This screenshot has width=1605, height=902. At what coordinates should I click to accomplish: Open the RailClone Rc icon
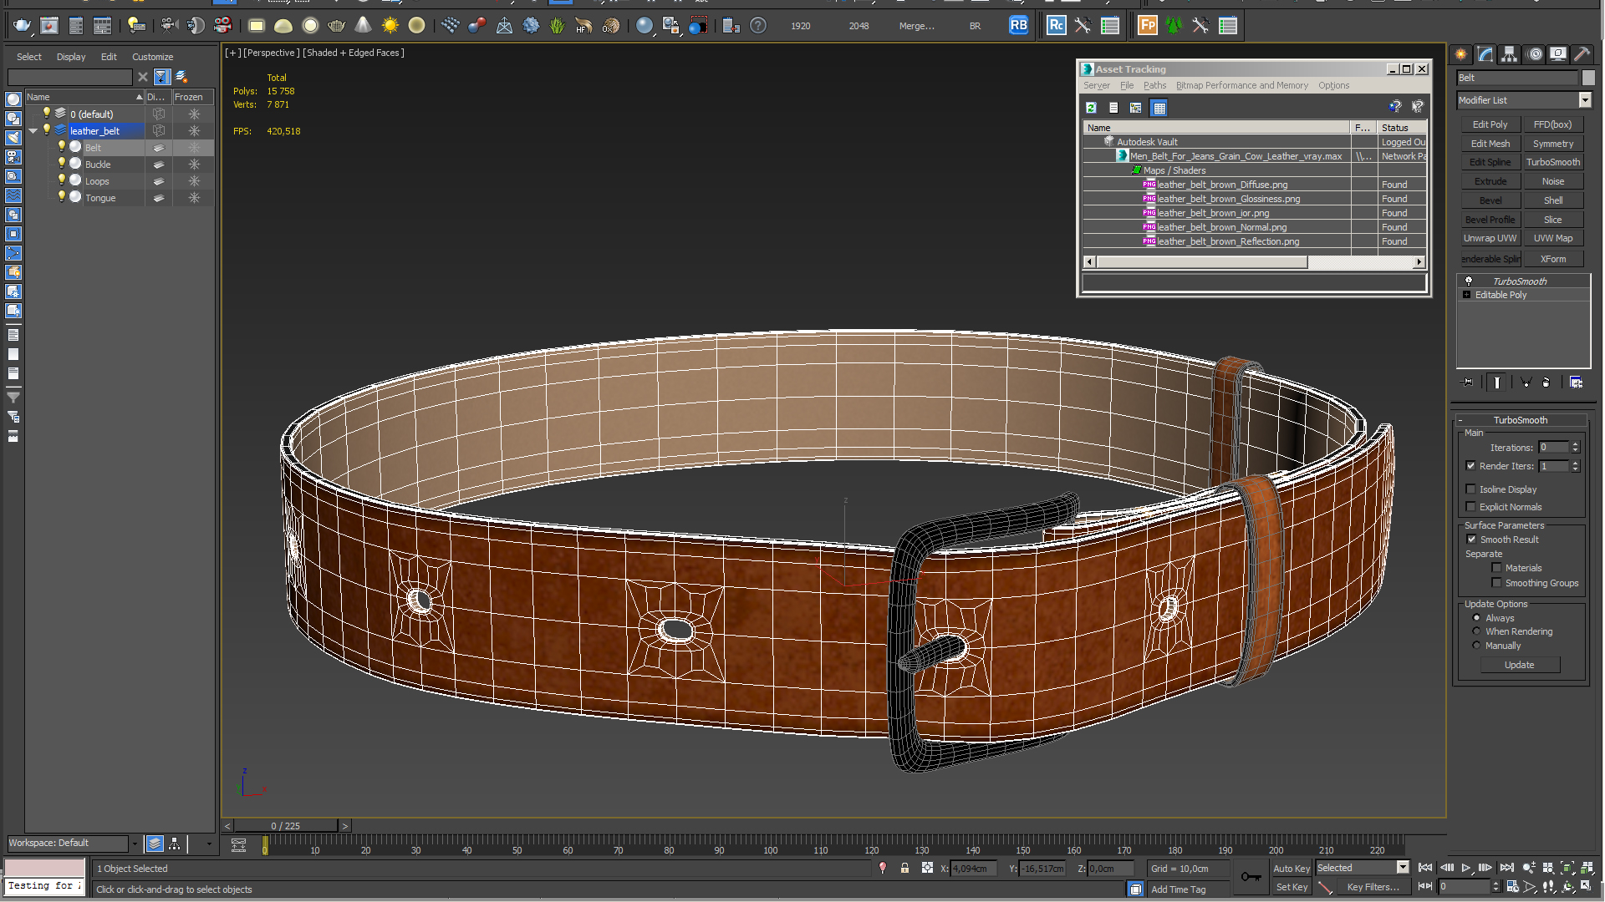click(x=1057, y=26)
